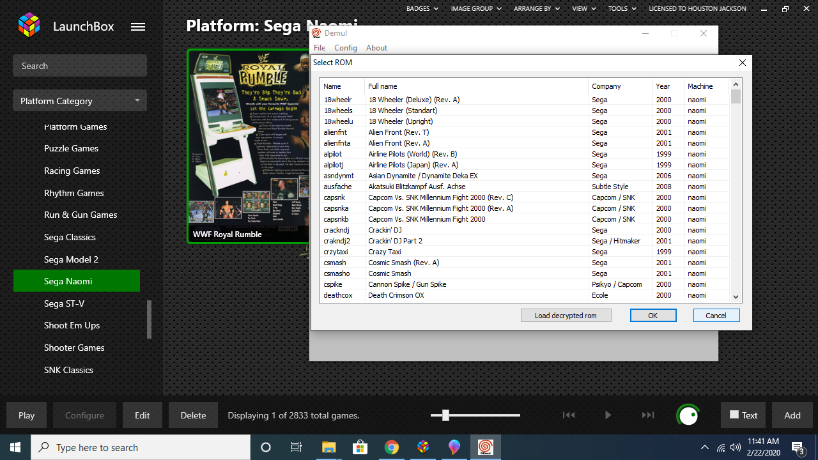Click the LaunchBox cube logo
The width and height of the screenshot is (818, 460).
pos(29,26)
